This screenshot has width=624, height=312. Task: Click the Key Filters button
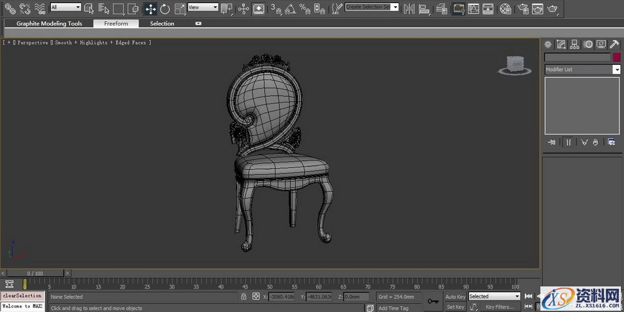pyautogui.click(x=500, y=307)
